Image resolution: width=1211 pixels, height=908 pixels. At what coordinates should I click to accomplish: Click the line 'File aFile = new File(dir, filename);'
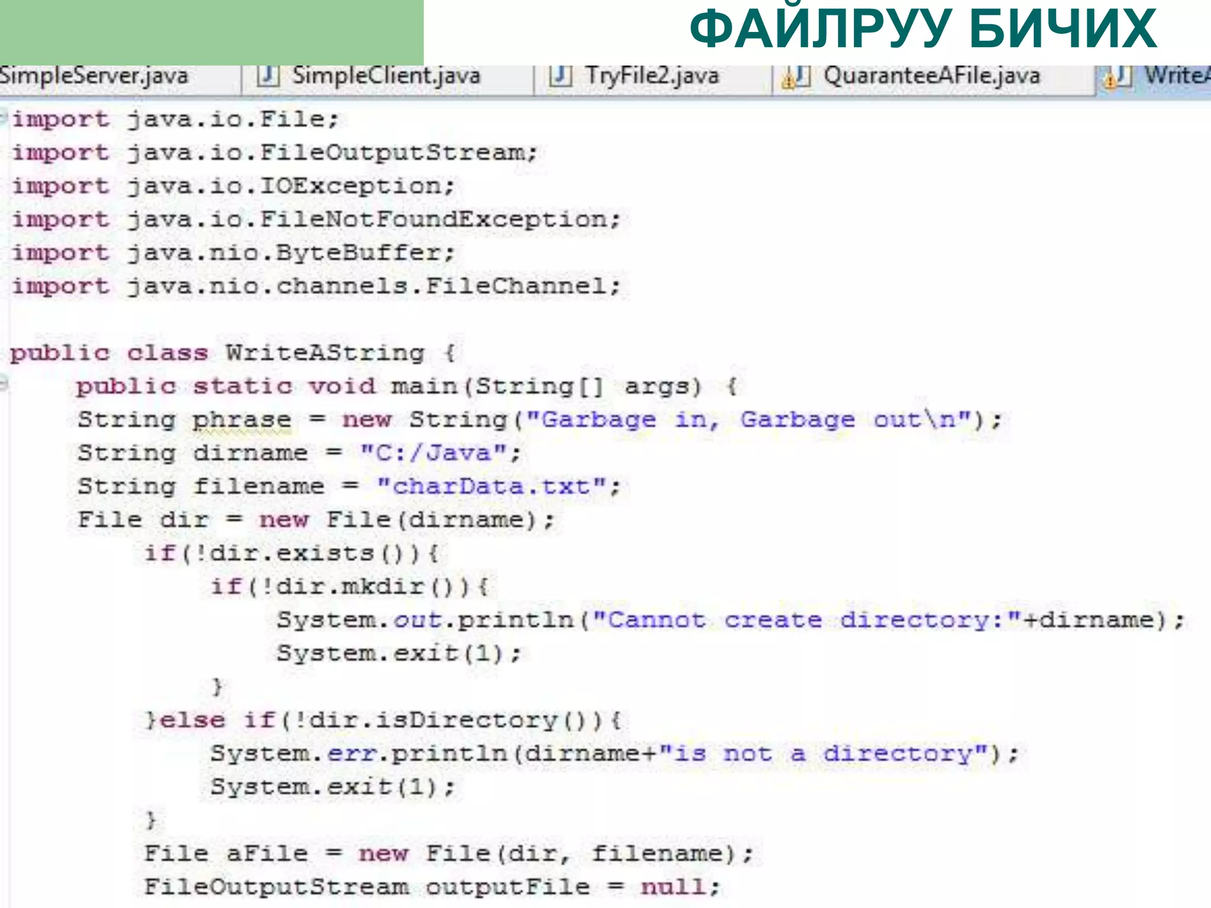tap(449, 854)
